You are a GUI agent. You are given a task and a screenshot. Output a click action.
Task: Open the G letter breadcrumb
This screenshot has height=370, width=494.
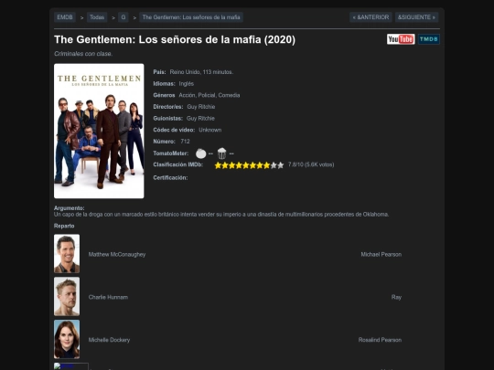pyautogui.click(x=123, y=17)
